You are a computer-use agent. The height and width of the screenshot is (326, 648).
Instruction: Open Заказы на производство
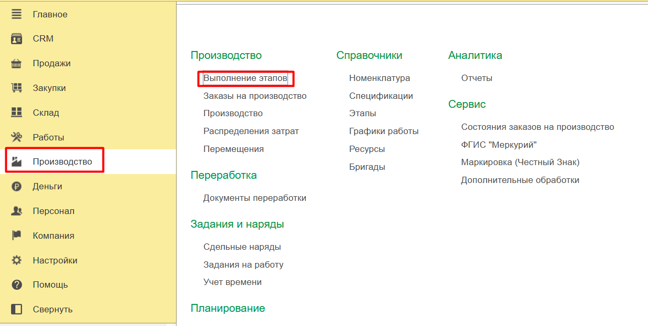pyautogui.click(x=255, y=96)
